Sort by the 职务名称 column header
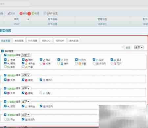The height and width of the screenshot is (128, 148). coord(53,19)
